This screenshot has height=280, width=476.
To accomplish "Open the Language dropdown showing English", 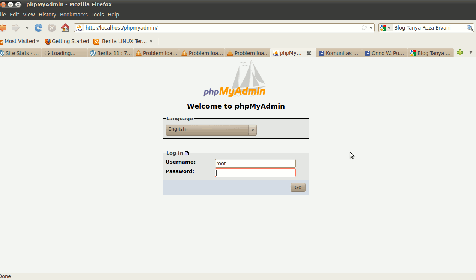I will (211, 130).
